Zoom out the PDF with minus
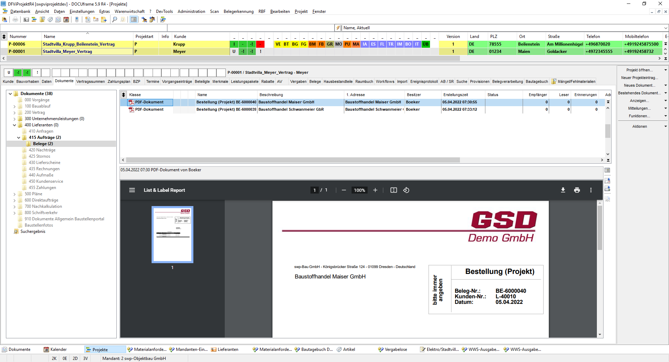Image resolution: width=669 pixels, height=362 pixels. click(x=344, y=190)
